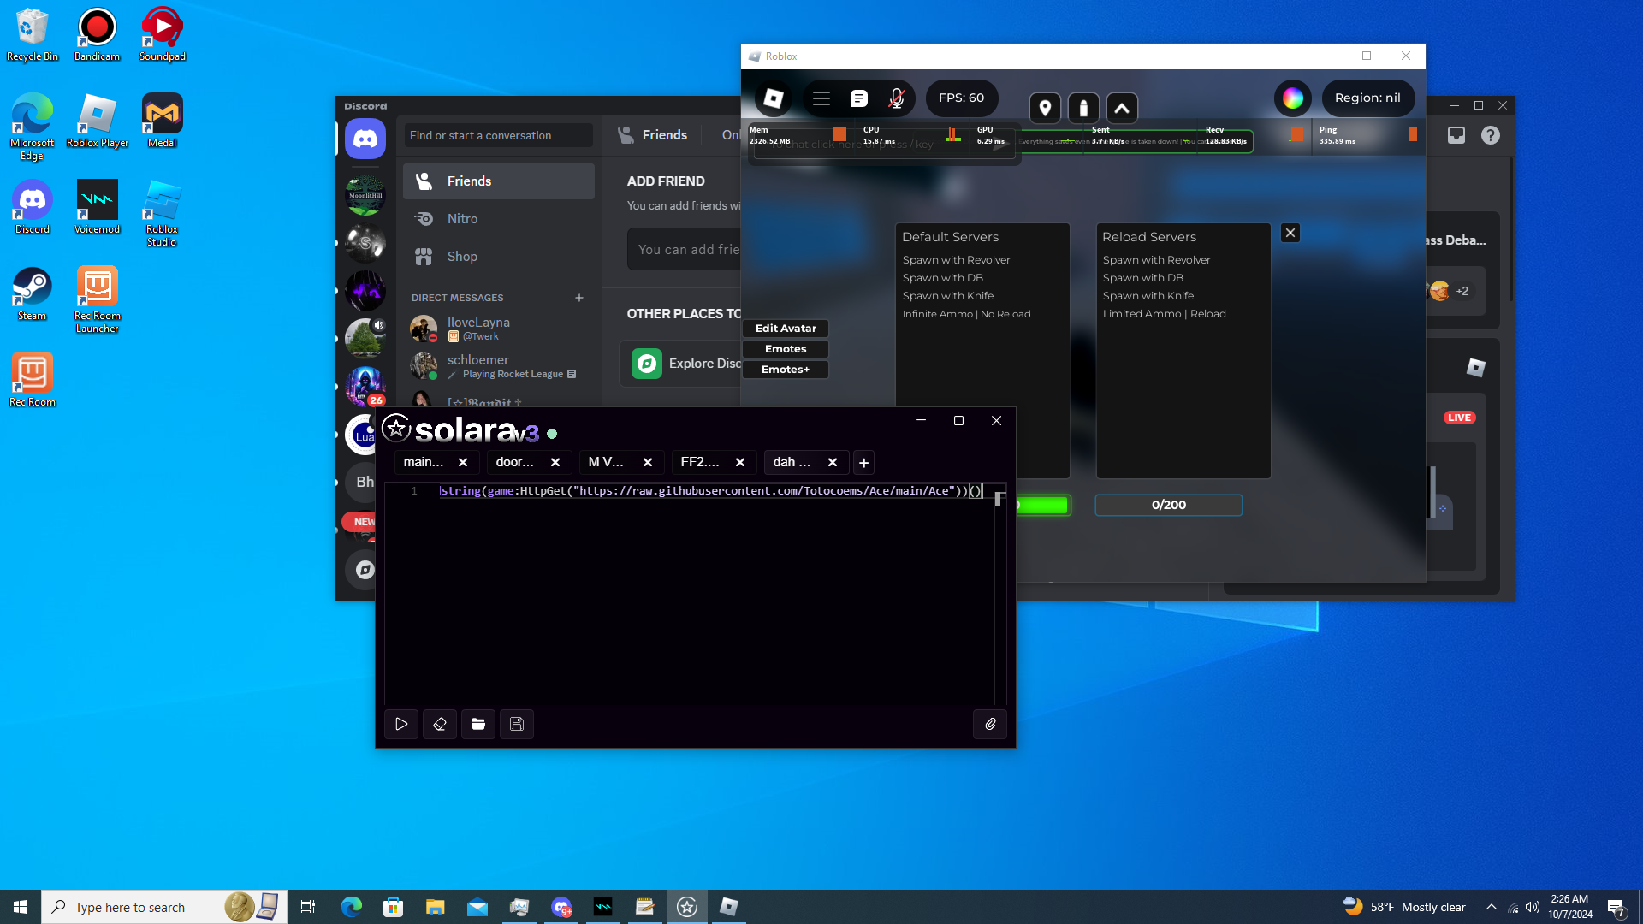This screenshot has height=924, width=1643.
Task: Add a new Solara tab with plus
Action: 863,463
